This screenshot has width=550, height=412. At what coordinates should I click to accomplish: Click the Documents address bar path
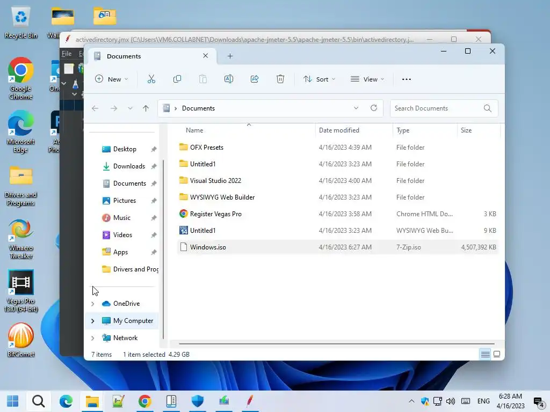tap(198, 108)
